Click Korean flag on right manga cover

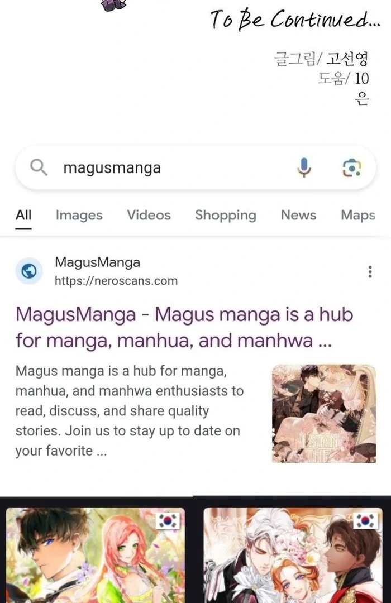coord(365,521)
